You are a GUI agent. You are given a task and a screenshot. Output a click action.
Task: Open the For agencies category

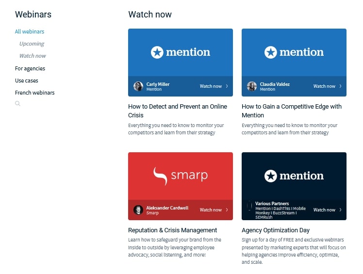[30, 68]
